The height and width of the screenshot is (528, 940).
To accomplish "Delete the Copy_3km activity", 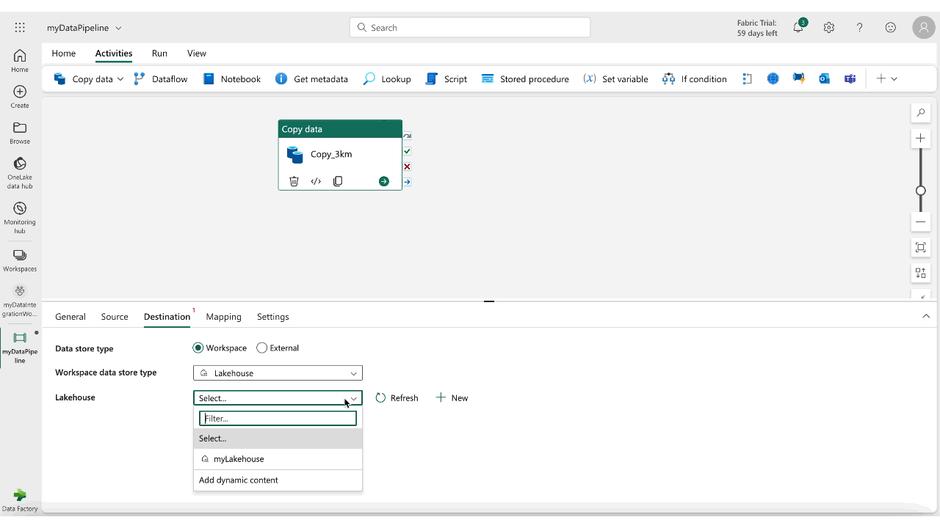I will pyautogui.click(x=294, y=181).
